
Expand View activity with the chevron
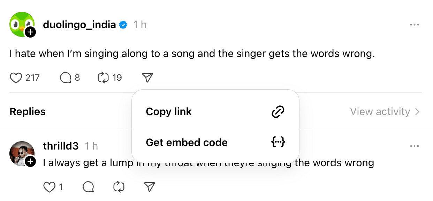coord(417,112)
